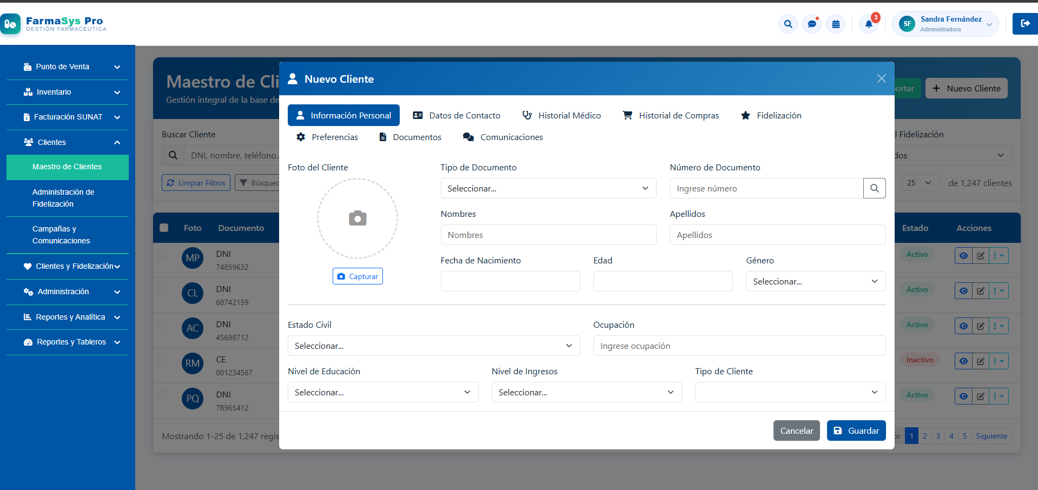
Task: Click Limpiar Filtros button
Action: (x=196, y=183)
